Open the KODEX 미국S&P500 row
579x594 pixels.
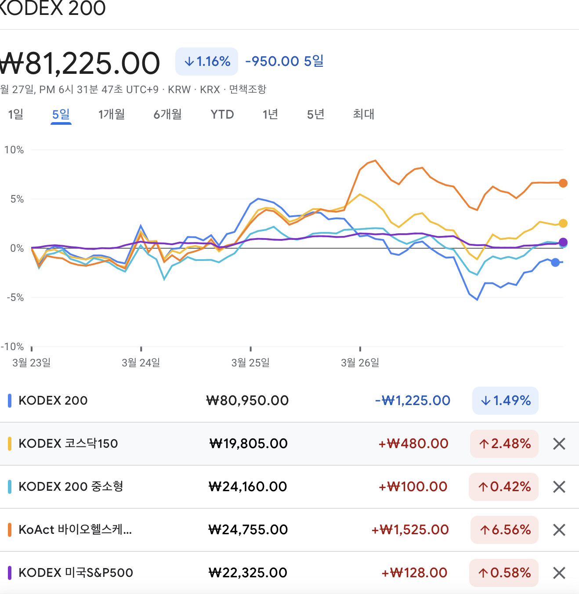pos(76,573)
